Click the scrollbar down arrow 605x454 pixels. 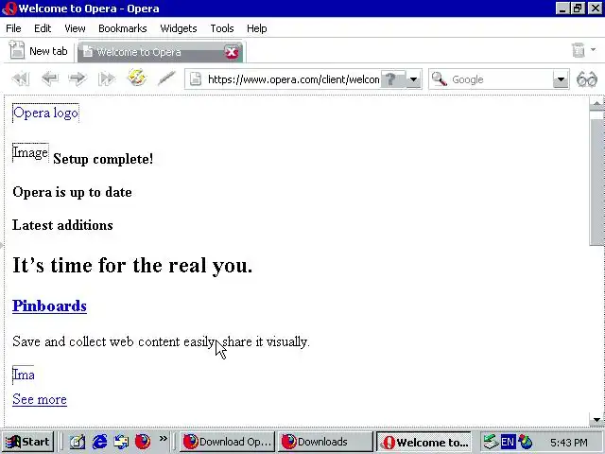(x=596, y=419)
